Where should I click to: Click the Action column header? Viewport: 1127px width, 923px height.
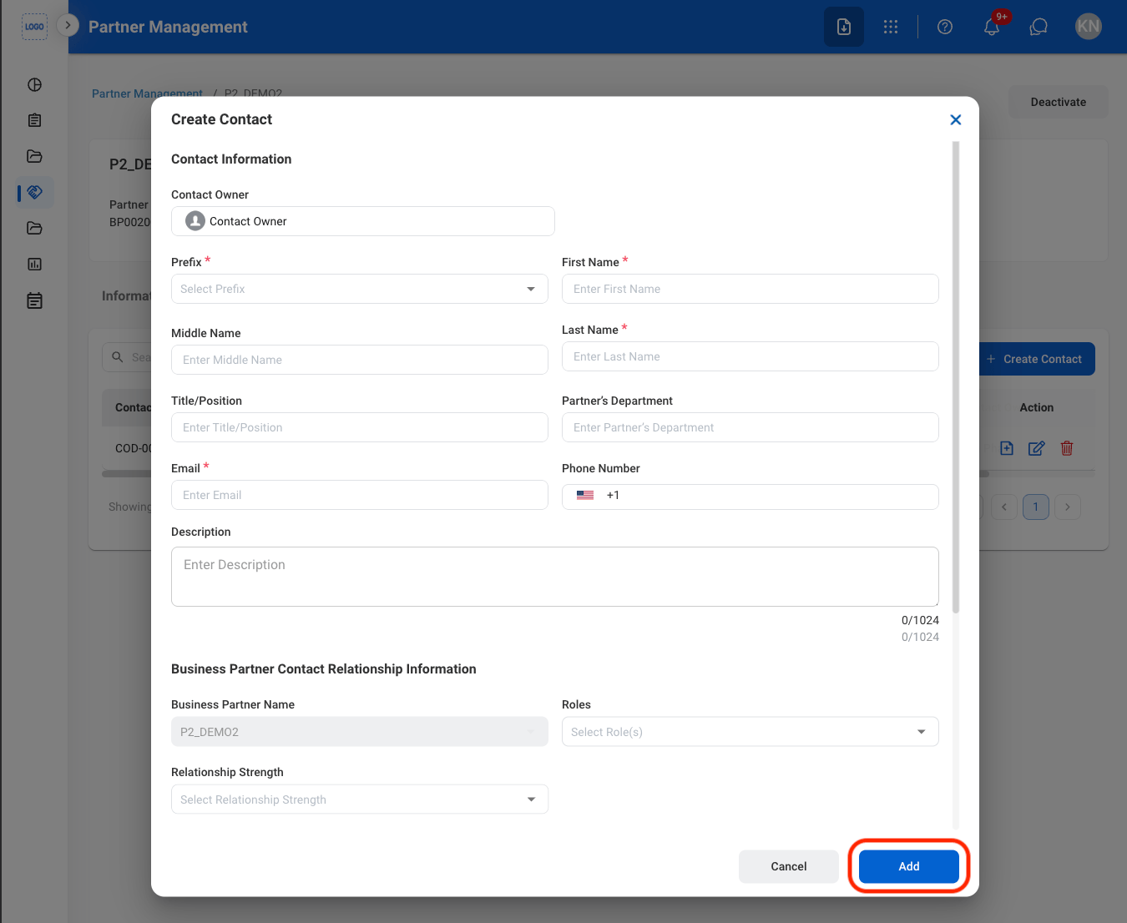1037,407
